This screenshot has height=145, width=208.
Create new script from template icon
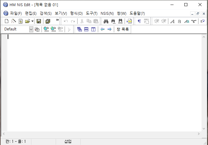point(20,21)
